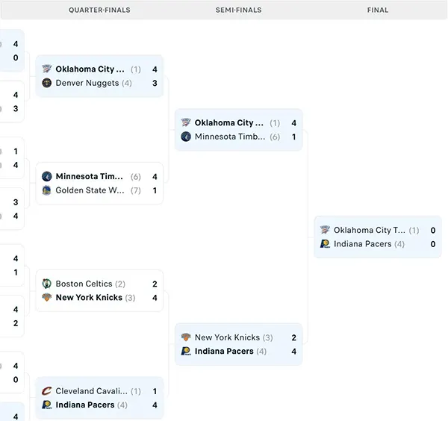
Task: Select the Final column header
Action: click(x=378, y=10)
